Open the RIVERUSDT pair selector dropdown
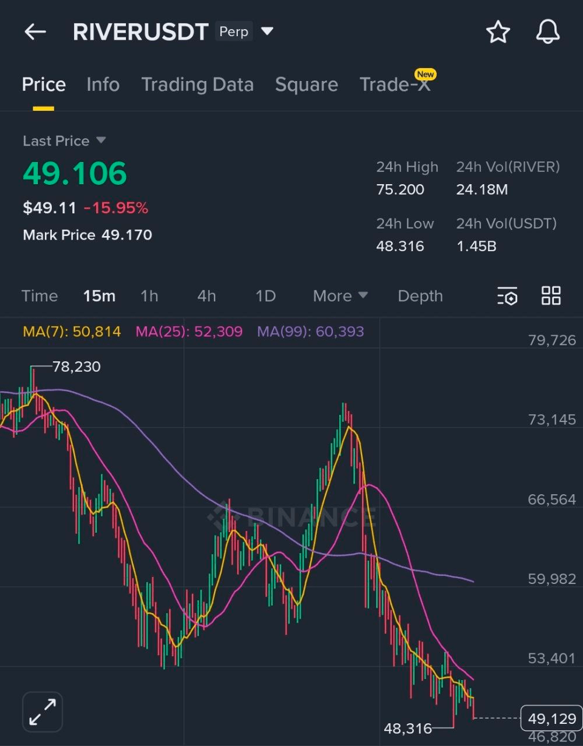 (x=267, y=31)
